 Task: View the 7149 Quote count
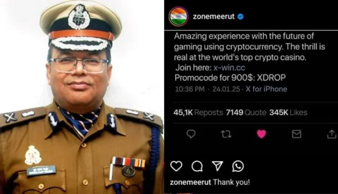pyautogui.click(x=246, y=112)
